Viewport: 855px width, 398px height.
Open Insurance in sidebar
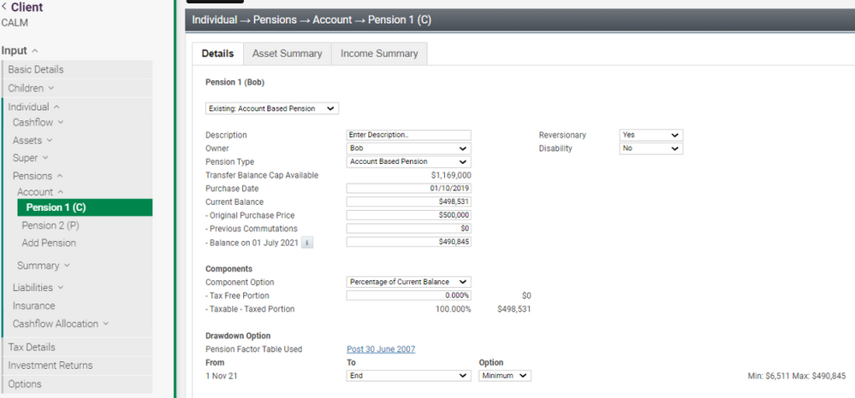(34, 306)
